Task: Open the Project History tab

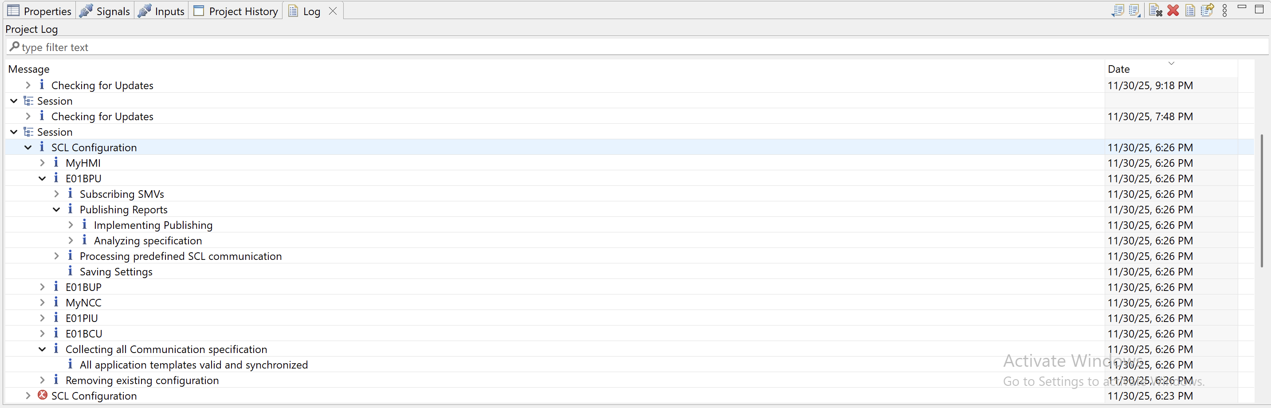Action: point(236,11)
